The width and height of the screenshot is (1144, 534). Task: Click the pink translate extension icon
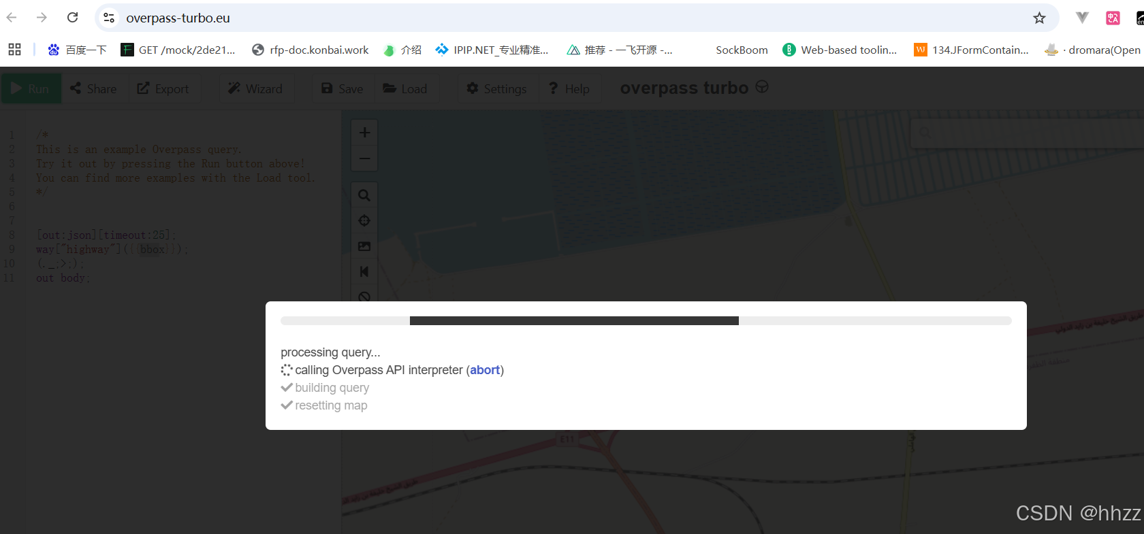tap(1113, 18)
